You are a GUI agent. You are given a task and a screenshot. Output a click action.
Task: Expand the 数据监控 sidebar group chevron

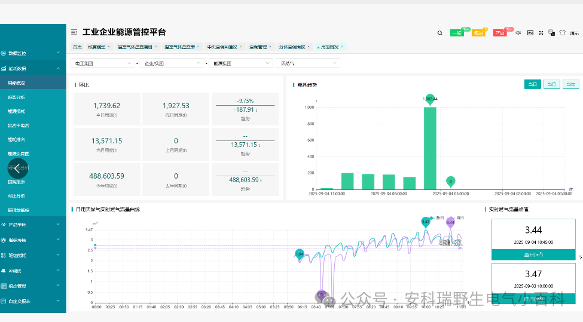coord(58,53)
